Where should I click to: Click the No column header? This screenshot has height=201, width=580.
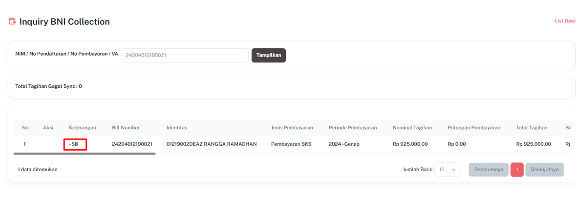tap(25, 128)
